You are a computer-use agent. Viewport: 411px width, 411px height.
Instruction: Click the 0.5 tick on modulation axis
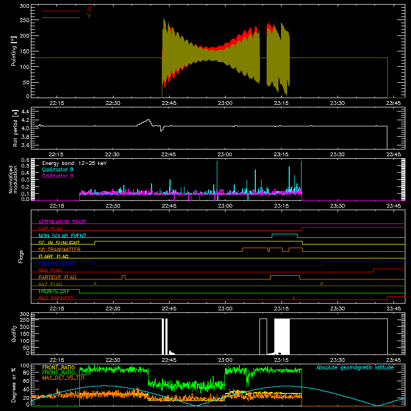(25, 165)
